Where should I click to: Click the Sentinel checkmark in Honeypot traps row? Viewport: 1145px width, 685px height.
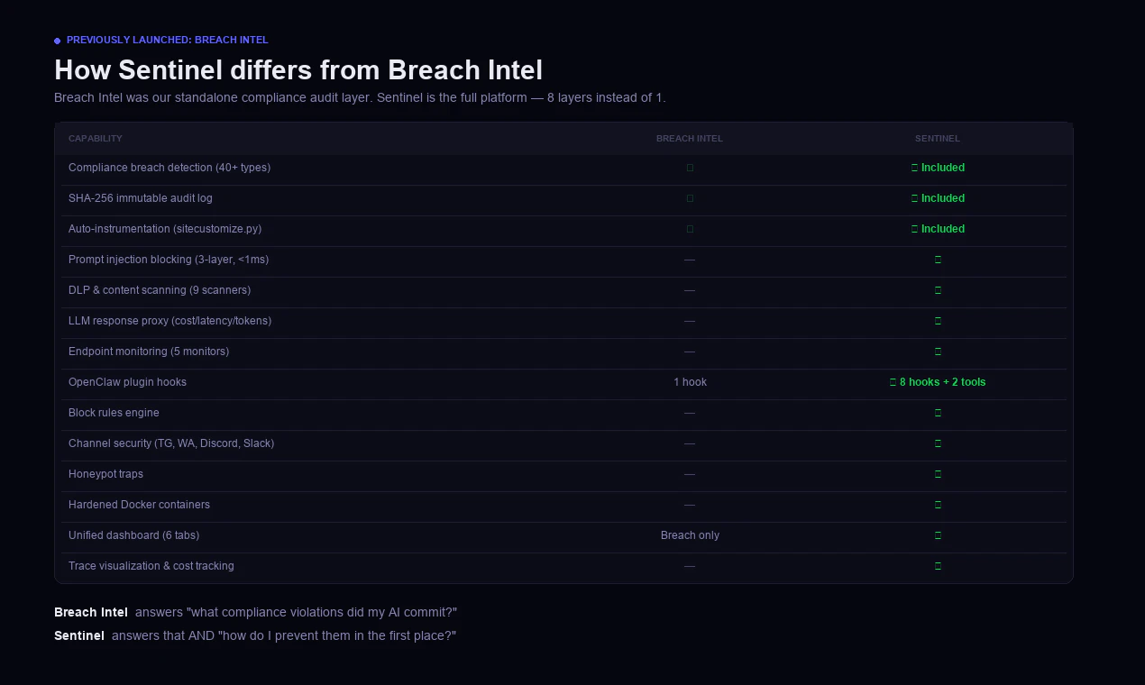point(938,474)
